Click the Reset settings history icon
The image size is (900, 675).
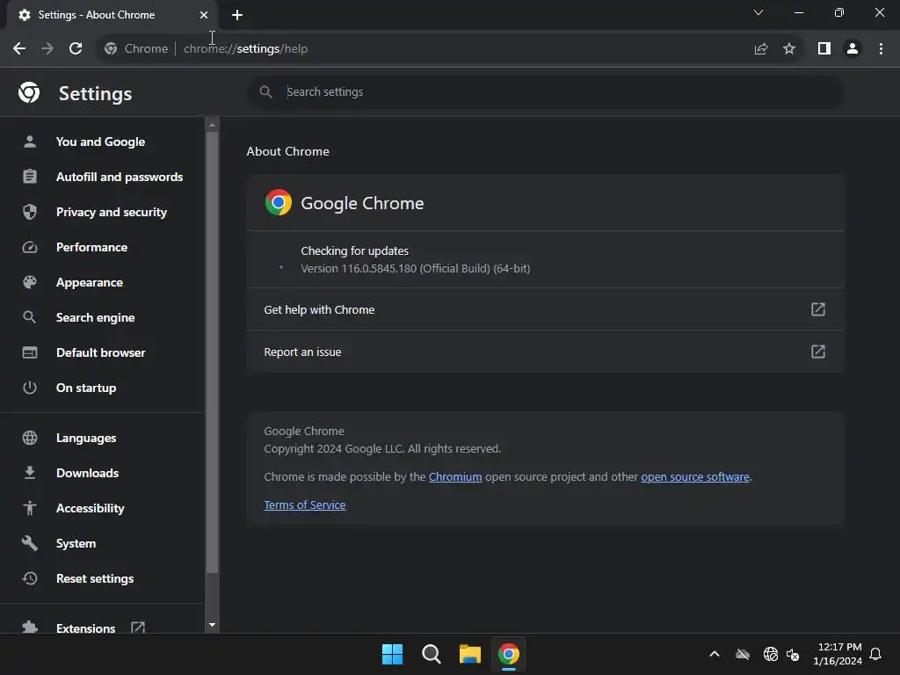click(29, 578)
